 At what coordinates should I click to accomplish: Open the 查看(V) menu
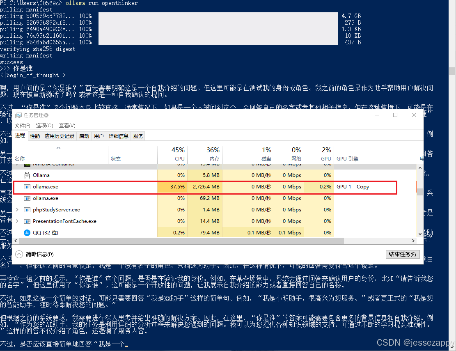click(67, 125)
